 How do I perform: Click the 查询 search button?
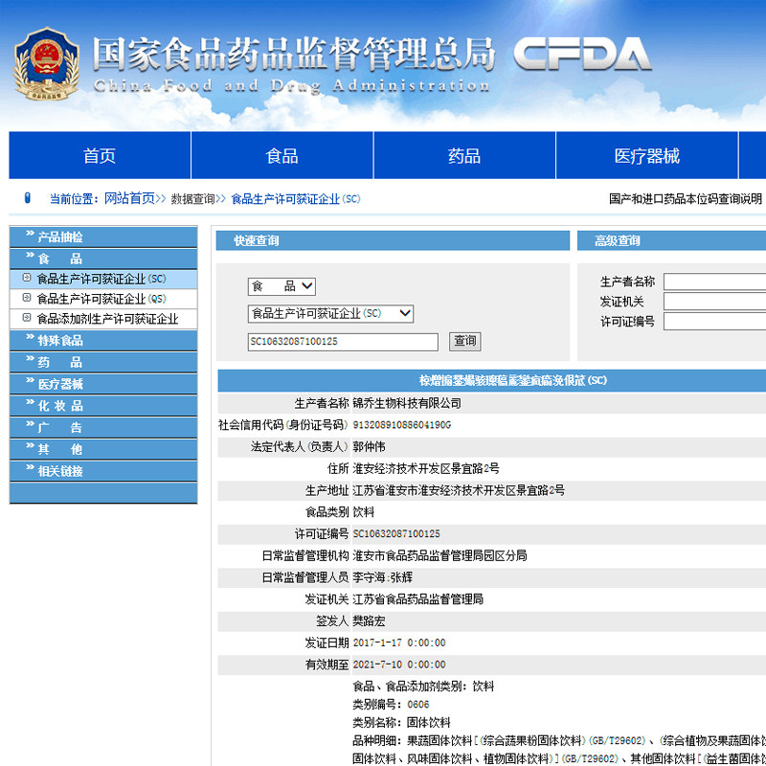(464, 341)
